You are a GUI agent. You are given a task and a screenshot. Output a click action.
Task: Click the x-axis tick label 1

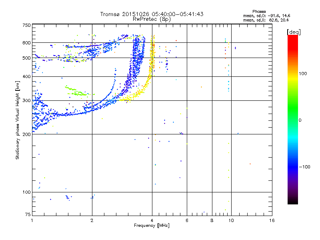coord(32,220)
